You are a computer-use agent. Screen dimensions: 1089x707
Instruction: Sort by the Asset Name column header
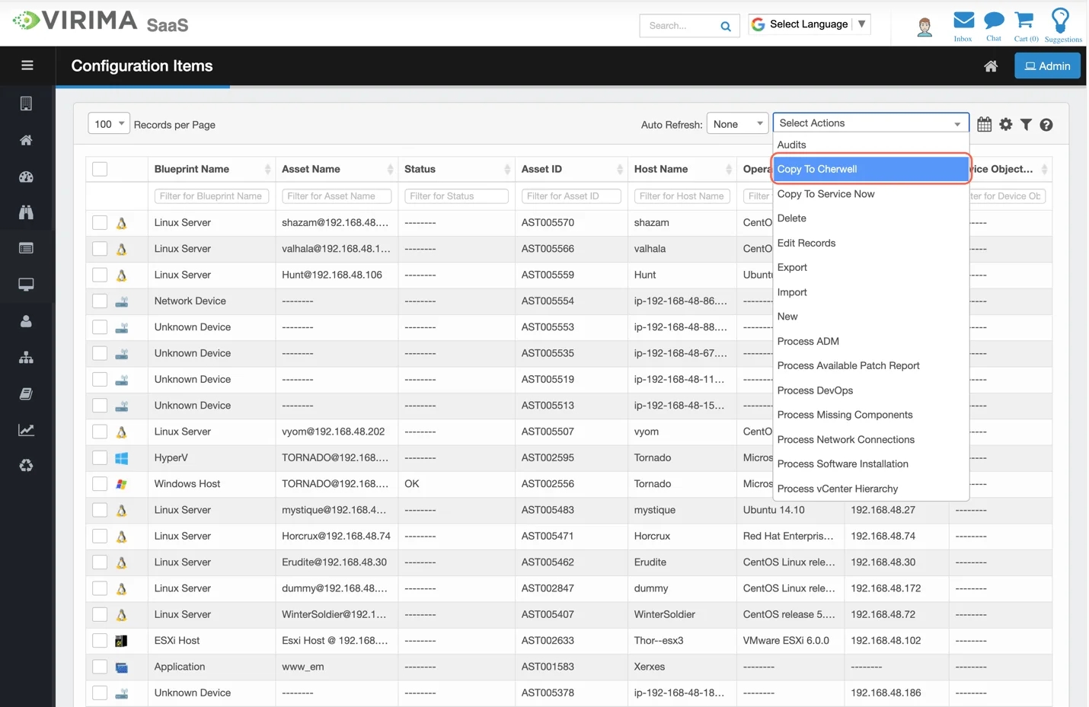click(311, 169)
